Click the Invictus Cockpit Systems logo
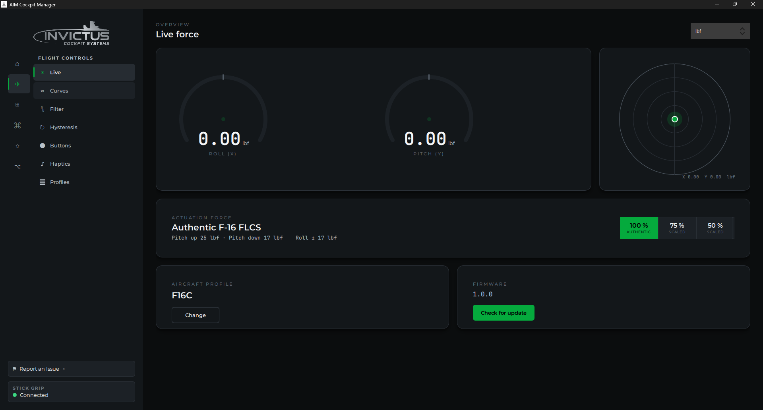This screenshot has width=763, height=410. point(72,34)
